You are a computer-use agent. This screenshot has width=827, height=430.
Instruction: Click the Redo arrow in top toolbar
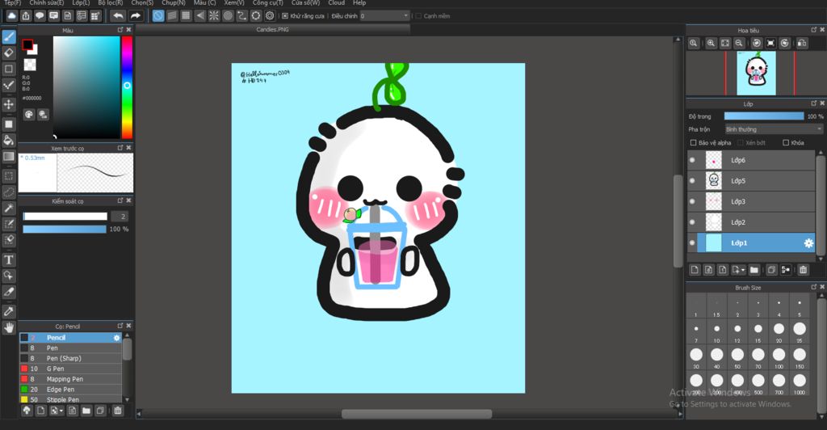(x=136, y=16)
